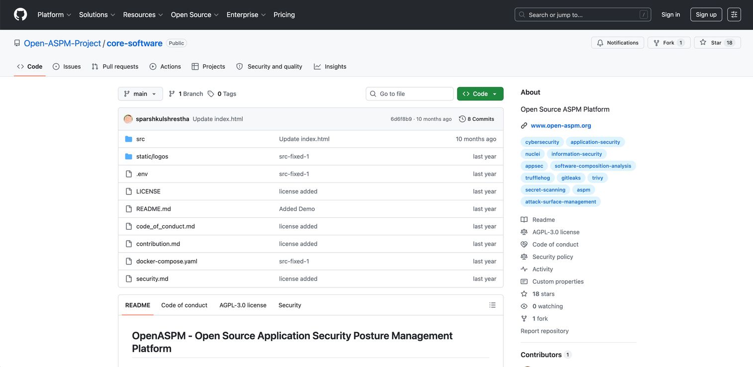This screenshot has height=367, width=753.
Task: Click the Sign up button
Action: (x=706, y=14)
